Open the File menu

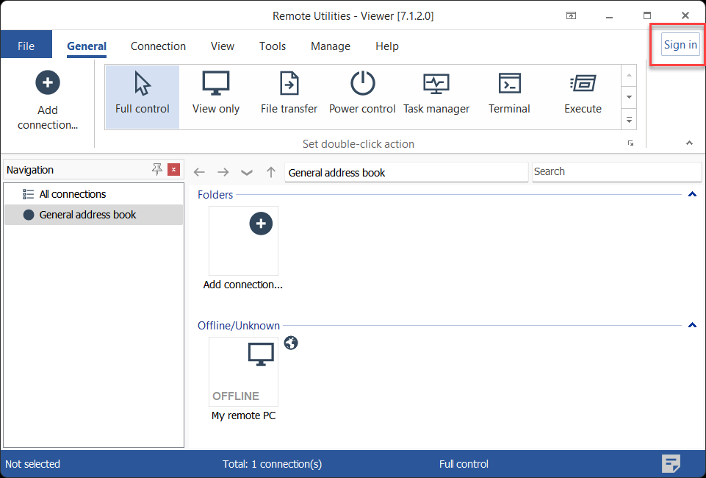click(x=26, y=46)
